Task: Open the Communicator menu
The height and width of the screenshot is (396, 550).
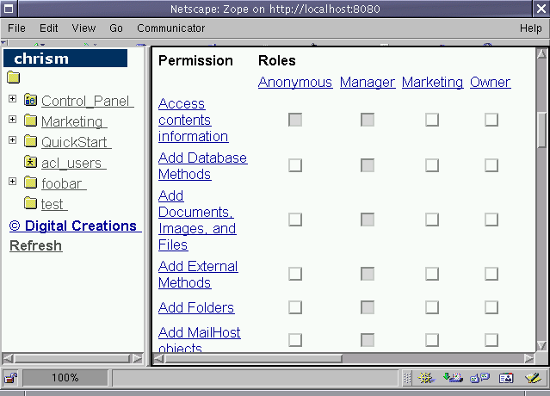Action: coord(170,28)
